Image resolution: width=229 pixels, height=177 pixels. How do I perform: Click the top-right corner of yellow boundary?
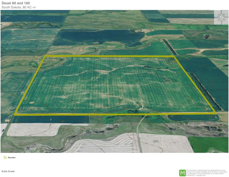(x=173, y=56)
